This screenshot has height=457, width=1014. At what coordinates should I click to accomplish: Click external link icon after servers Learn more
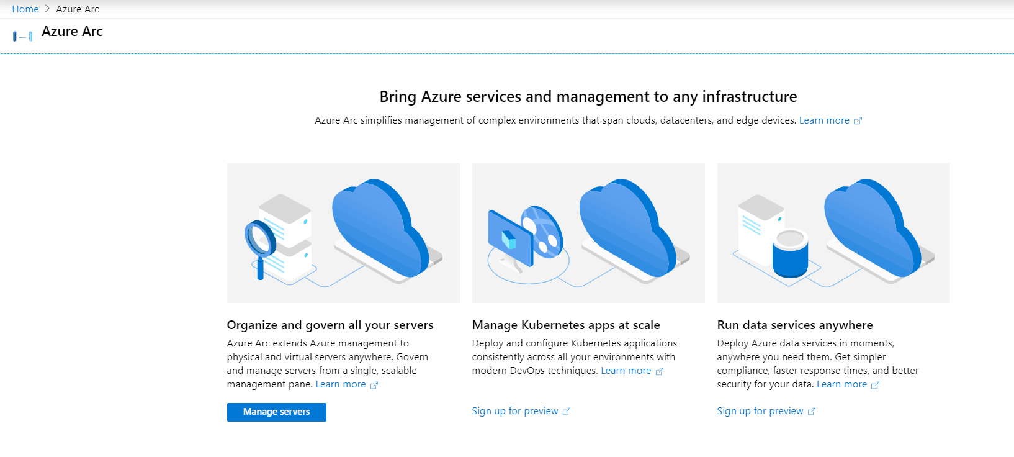point(374,385)
